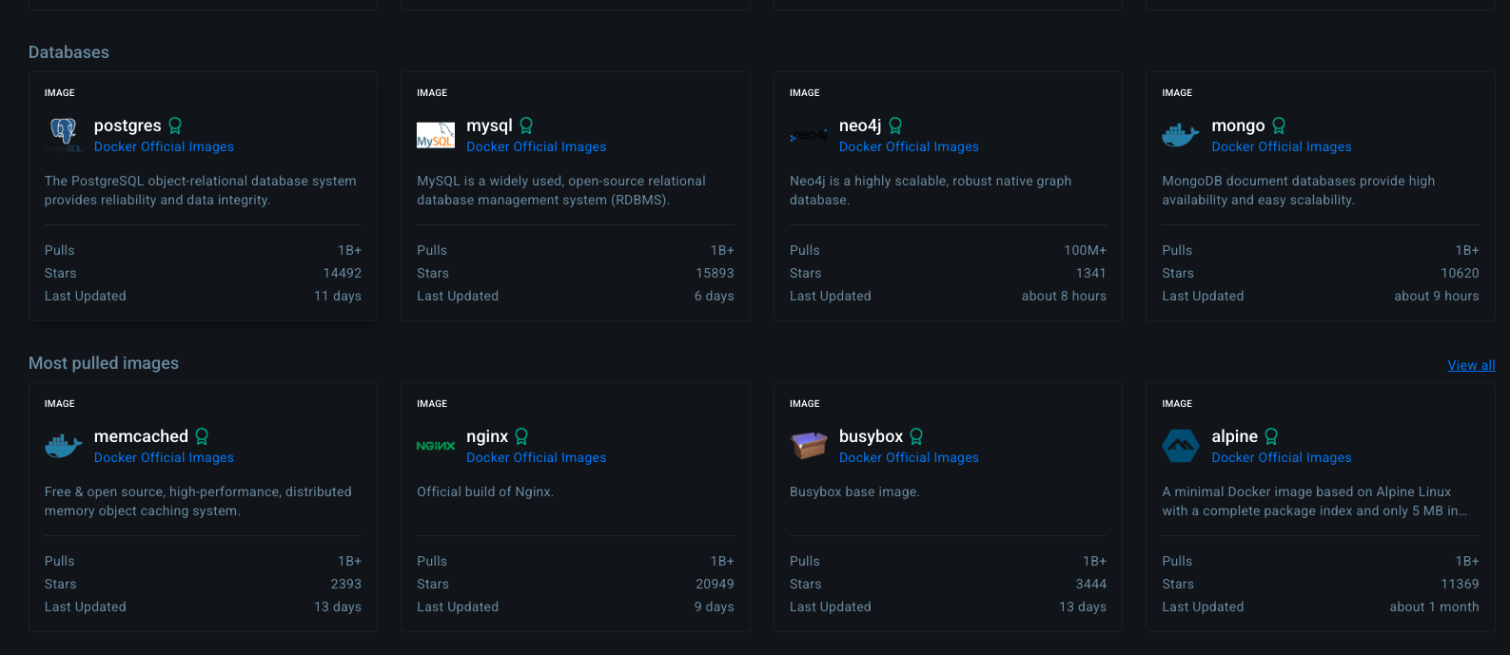Viewport: 1510px width, 655px height.
Task: Click official badge next to memcached
Action: pos(202,436)
